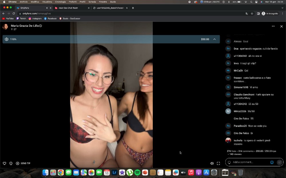This screenshot has height=178, width=286.
Task: Open Twitch bookmark
Action: tap(21, 19)
